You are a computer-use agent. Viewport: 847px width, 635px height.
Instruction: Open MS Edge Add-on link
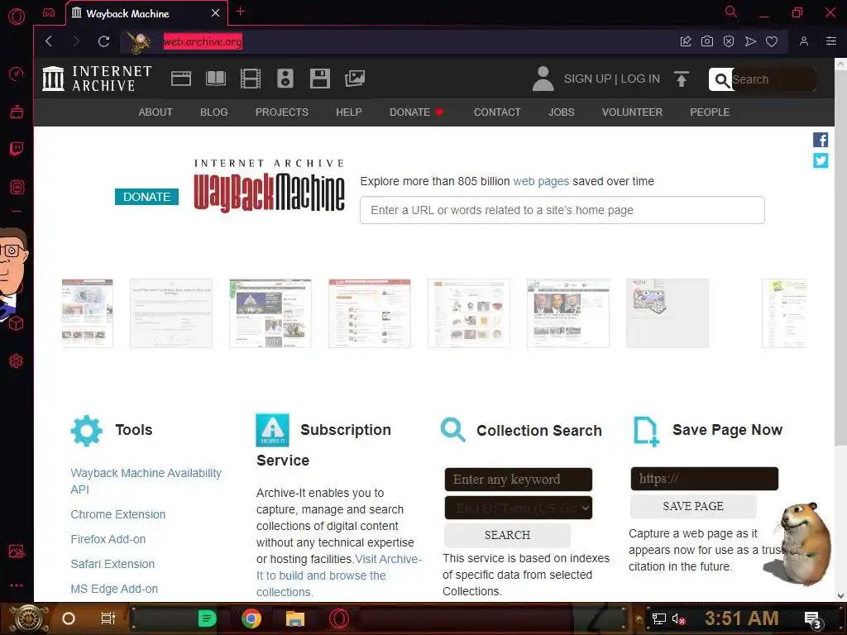[114, 589]
